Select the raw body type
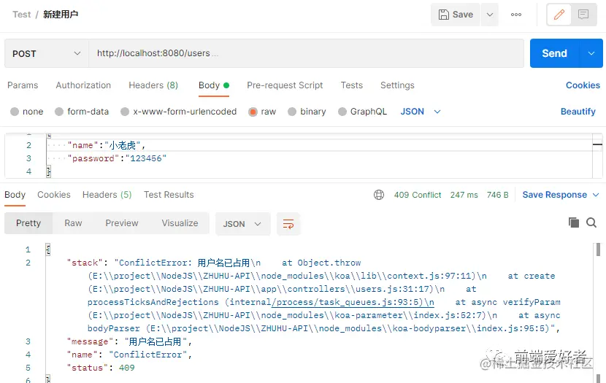The width and height of the screenshot is (606, 383). point(262,112)
